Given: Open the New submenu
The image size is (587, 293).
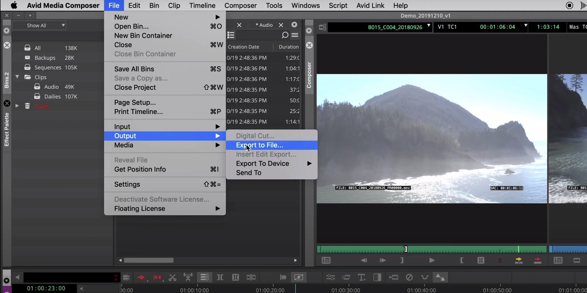Looking at the screenshot, I should 165,17.
